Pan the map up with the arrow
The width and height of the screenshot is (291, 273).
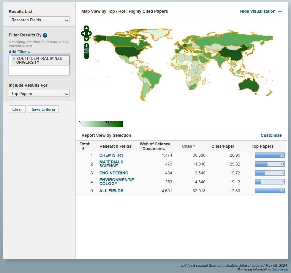[x=86, y=28]
